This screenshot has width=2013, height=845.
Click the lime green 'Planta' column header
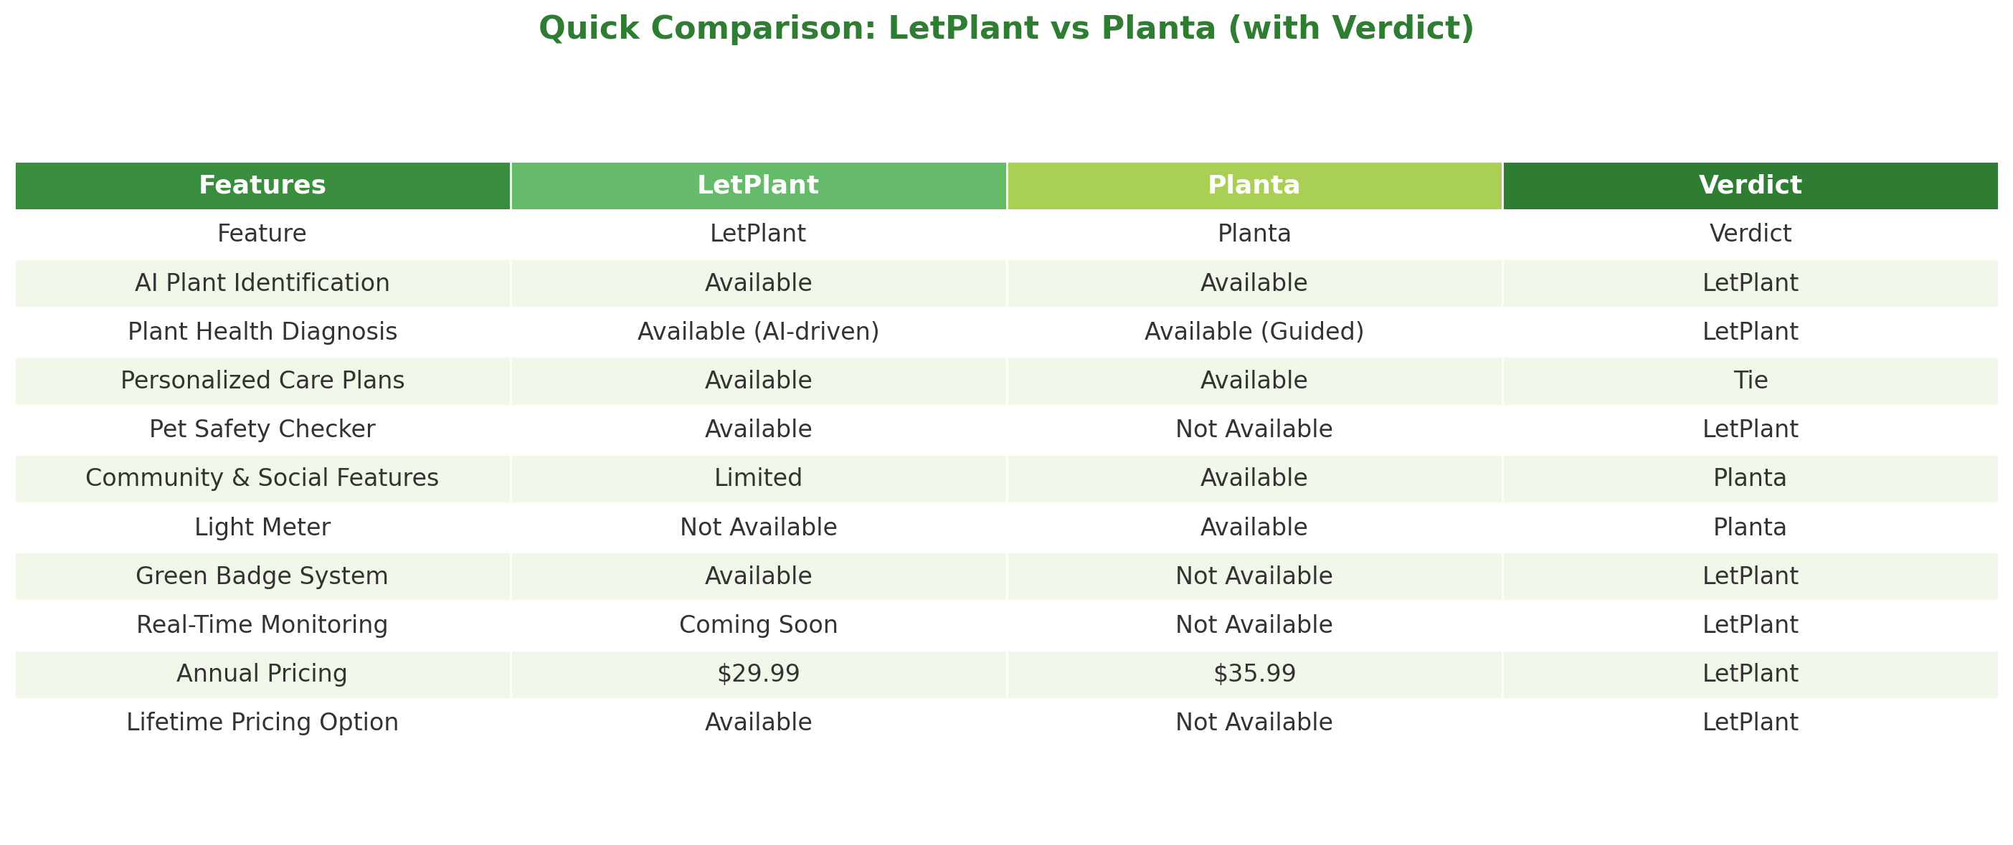coord(1254,186)
